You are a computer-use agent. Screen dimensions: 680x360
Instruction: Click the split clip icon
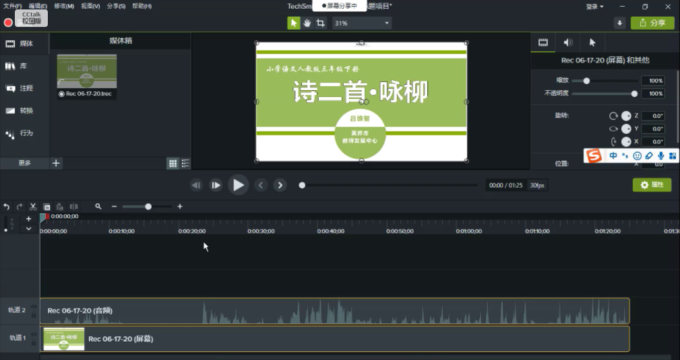[x=73, y=207]
